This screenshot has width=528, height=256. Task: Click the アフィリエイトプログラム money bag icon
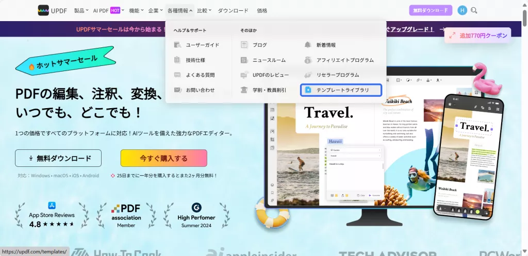pyautogui.click(x=308, y=60)
